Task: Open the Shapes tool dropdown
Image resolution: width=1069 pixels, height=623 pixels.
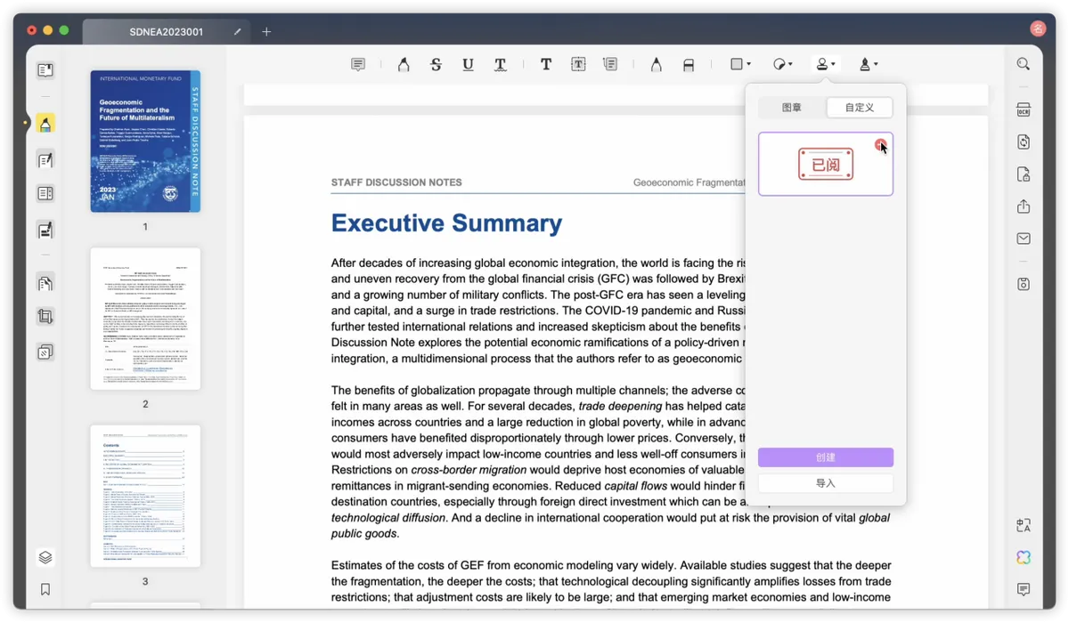Action: (740, 64)
